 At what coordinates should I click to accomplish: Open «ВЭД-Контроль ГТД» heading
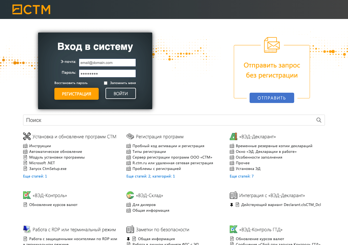click(261, 230)
